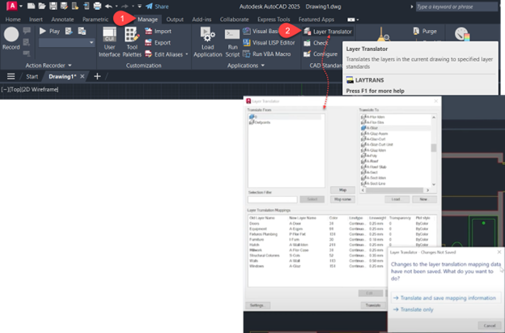The image size is (505, 333).
Task: Switch to the Annotate ribbon tab
Action: tap(62, 19)
